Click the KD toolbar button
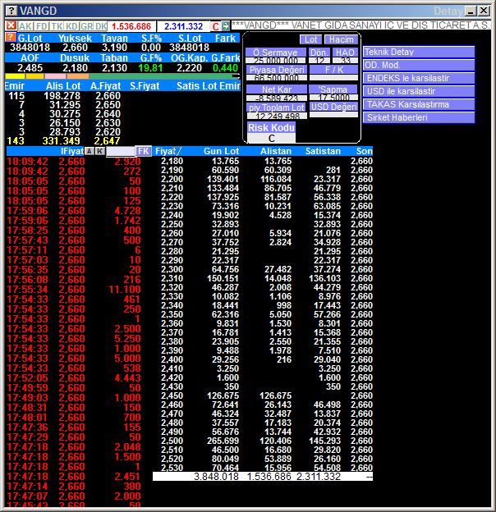The width and height of the screenshot is (496, 512). [x=71, y=26]
